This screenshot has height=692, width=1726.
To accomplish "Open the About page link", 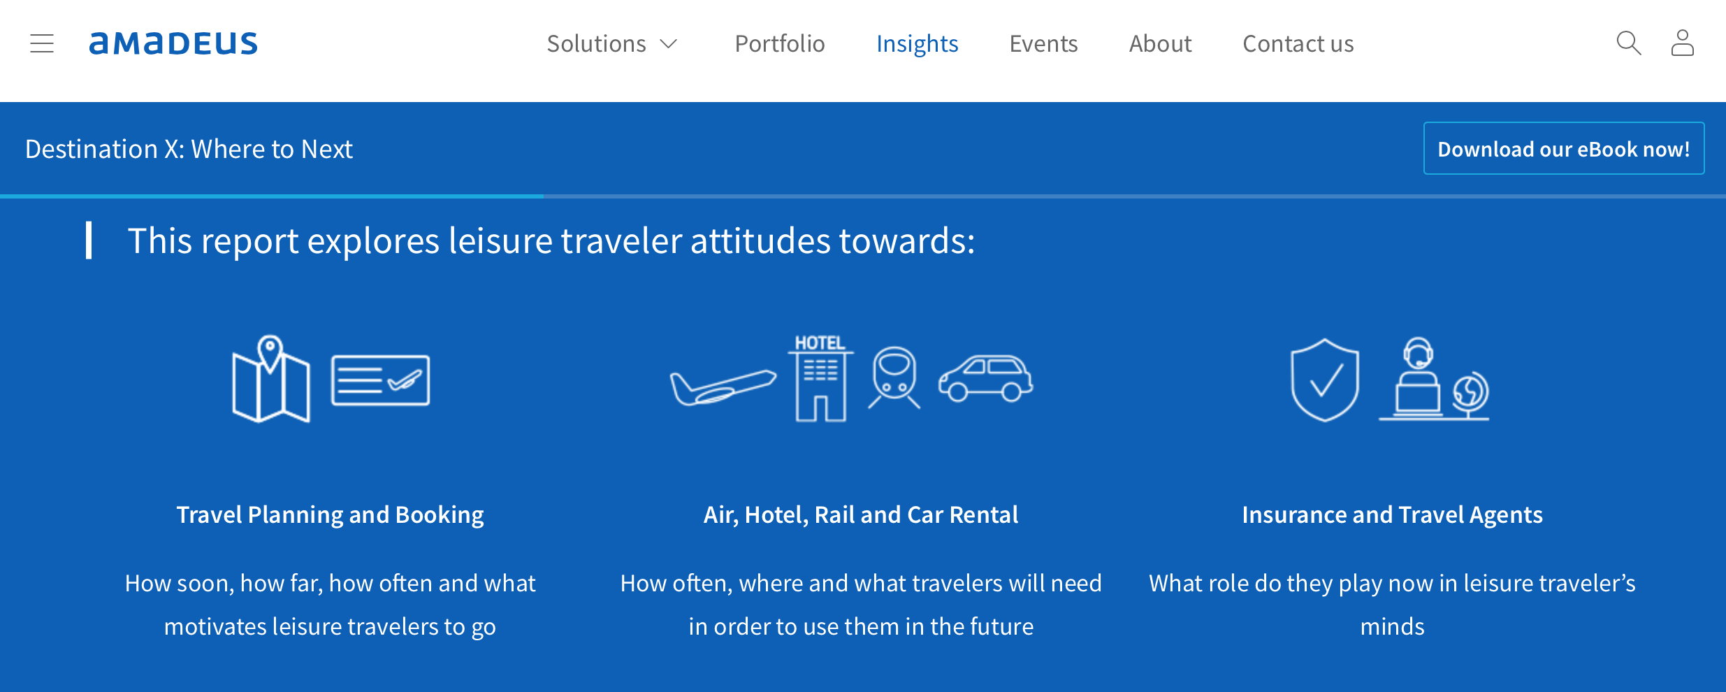I will coord(1160,43).
